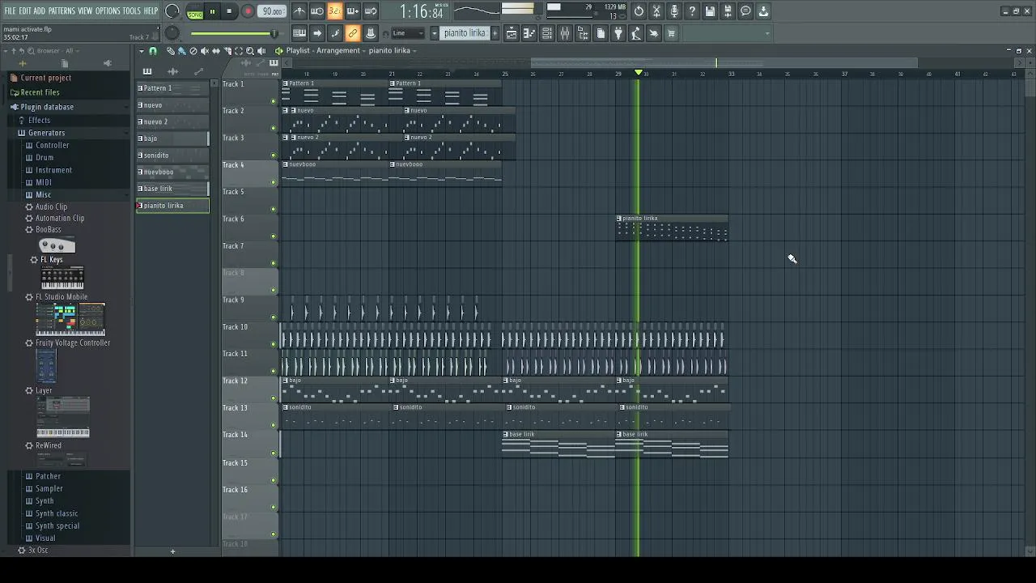Toggle the recording countdown 3-2-1 button

pos(335,11)
